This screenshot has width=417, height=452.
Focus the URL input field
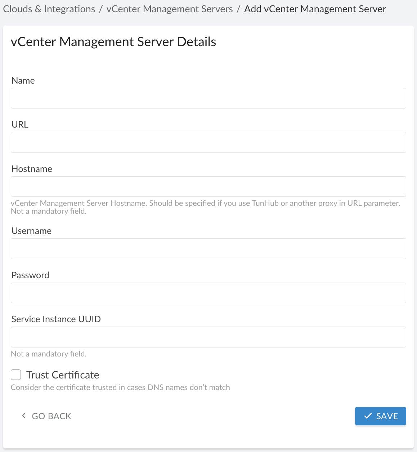tap(208, 142)
